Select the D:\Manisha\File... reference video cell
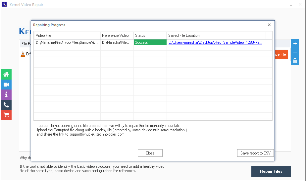Viewport: 306px width, 181px height. point(117,42)
